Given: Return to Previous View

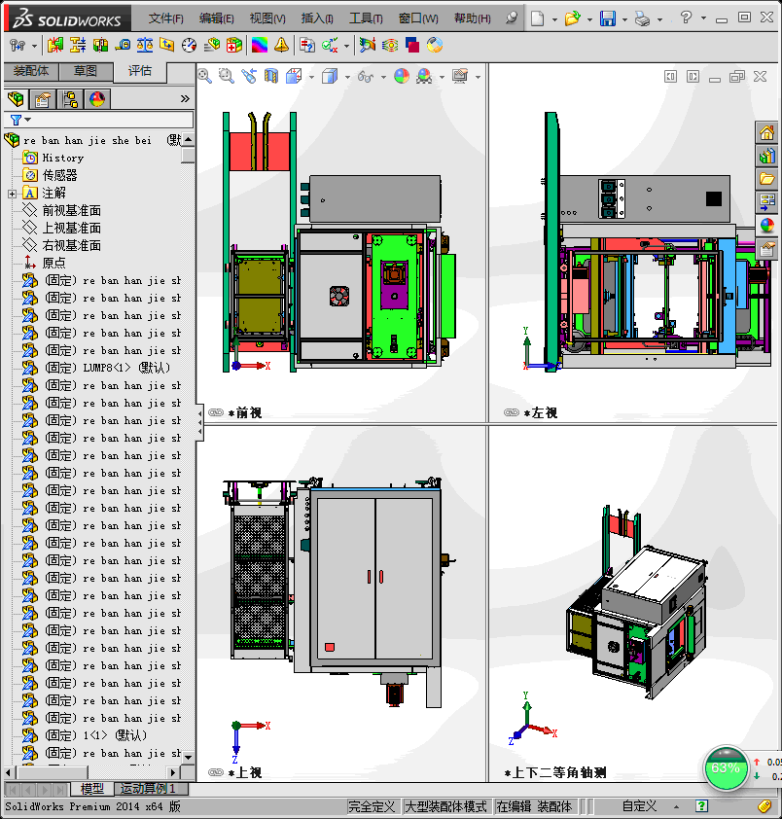Looking at the screenshot, I should tap(249, 76).
